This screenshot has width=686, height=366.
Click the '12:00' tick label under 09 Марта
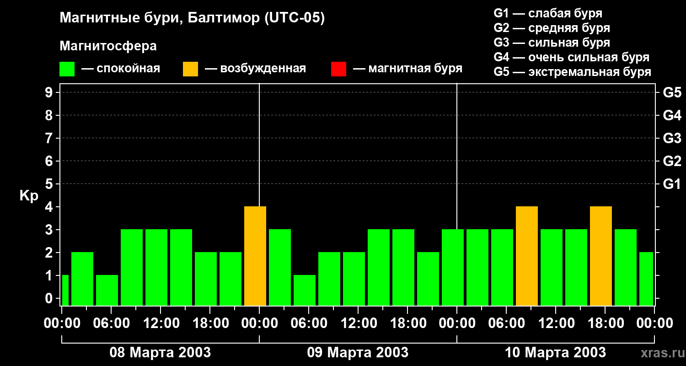(358, 323)
